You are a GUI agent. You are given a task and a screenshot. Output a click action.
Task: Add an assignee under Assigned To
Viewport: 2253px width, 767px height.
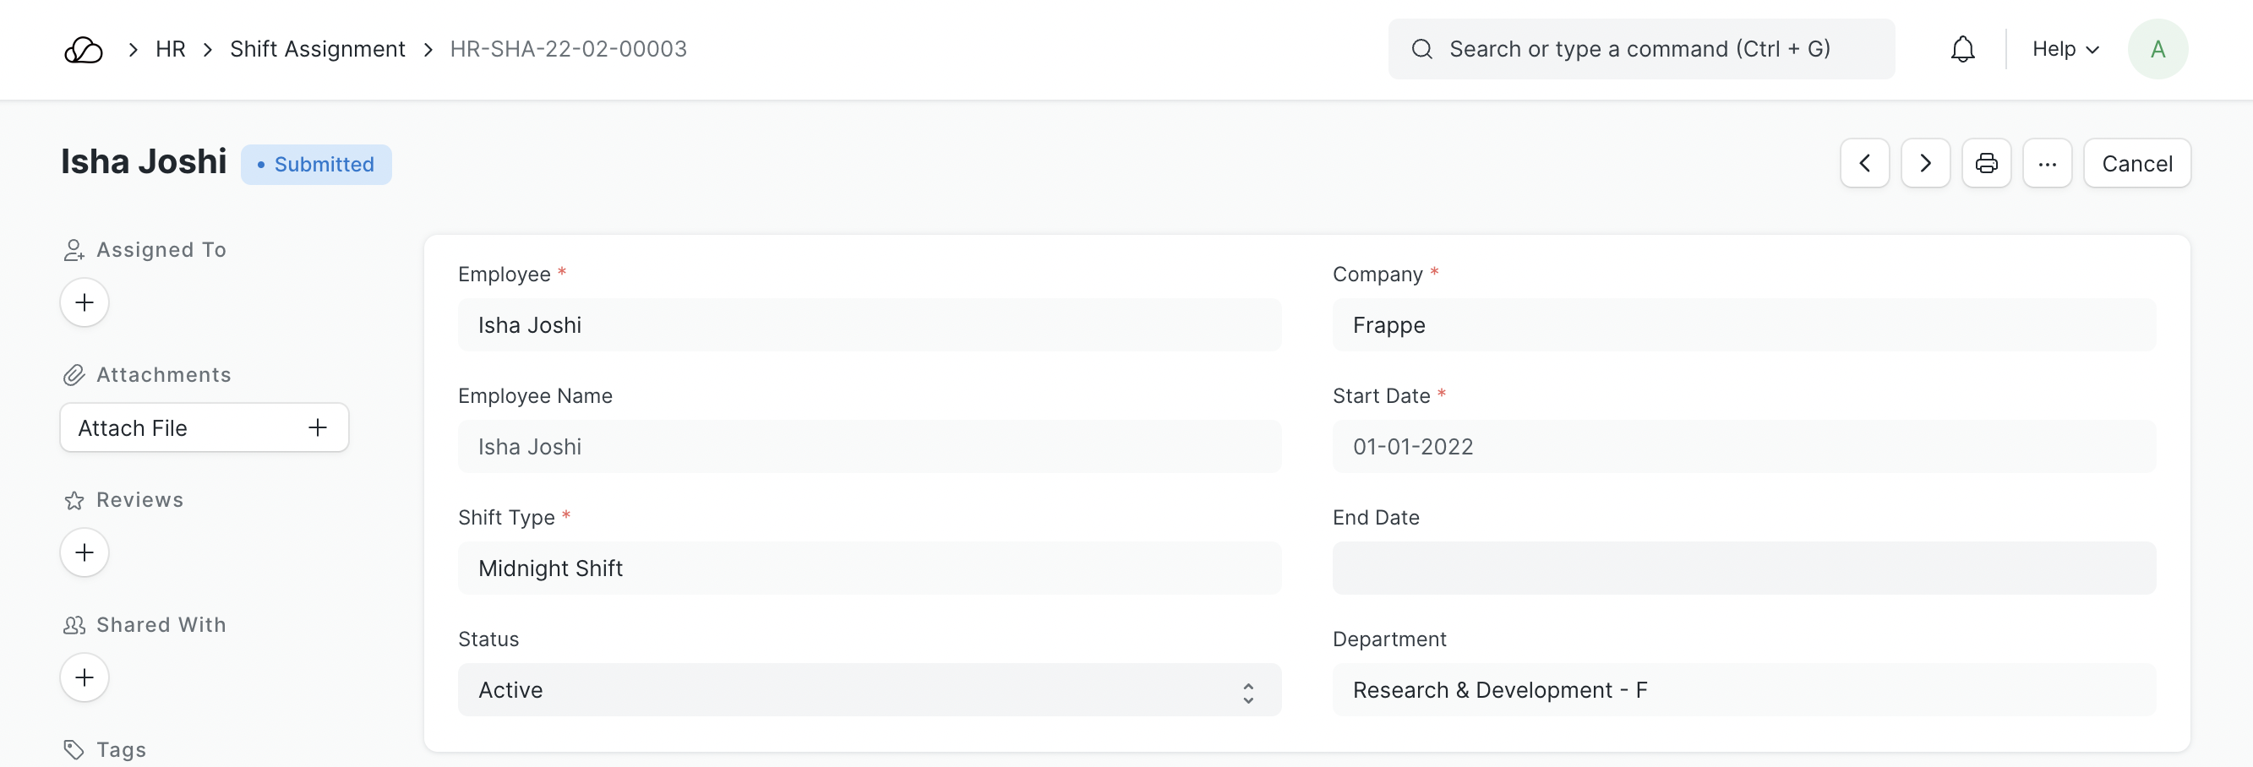[84, 302]
